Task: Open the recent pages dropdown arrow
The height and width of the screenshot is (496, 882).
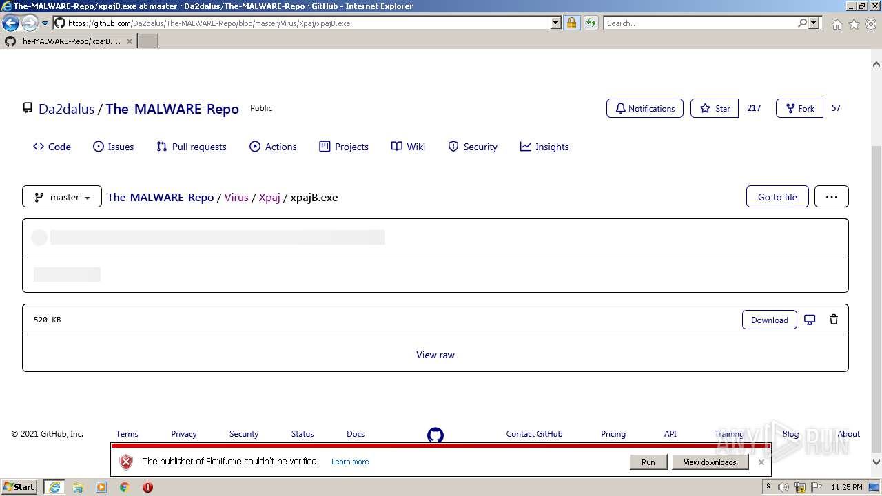Action: [x=45, y=23]
